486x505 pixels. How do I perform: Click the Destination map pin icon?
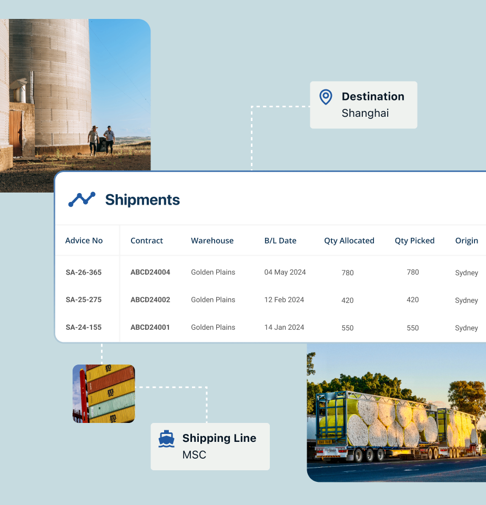pyautogui.click(x=326, y=97)
